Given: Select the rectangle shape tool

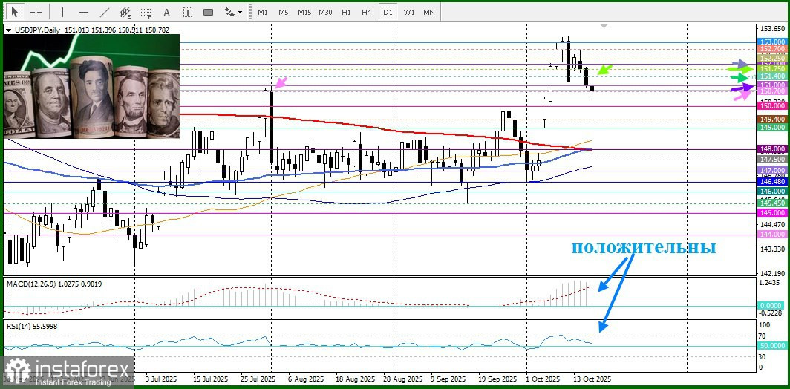Looking at the screenshot, I should tap(208, 12).
